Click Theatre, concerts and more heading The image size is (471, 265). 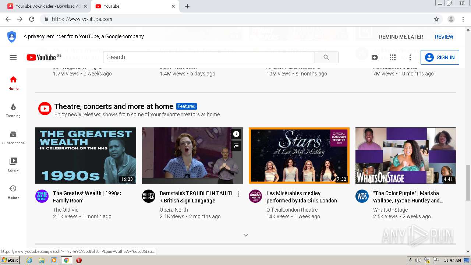click(x=114, y=106)
